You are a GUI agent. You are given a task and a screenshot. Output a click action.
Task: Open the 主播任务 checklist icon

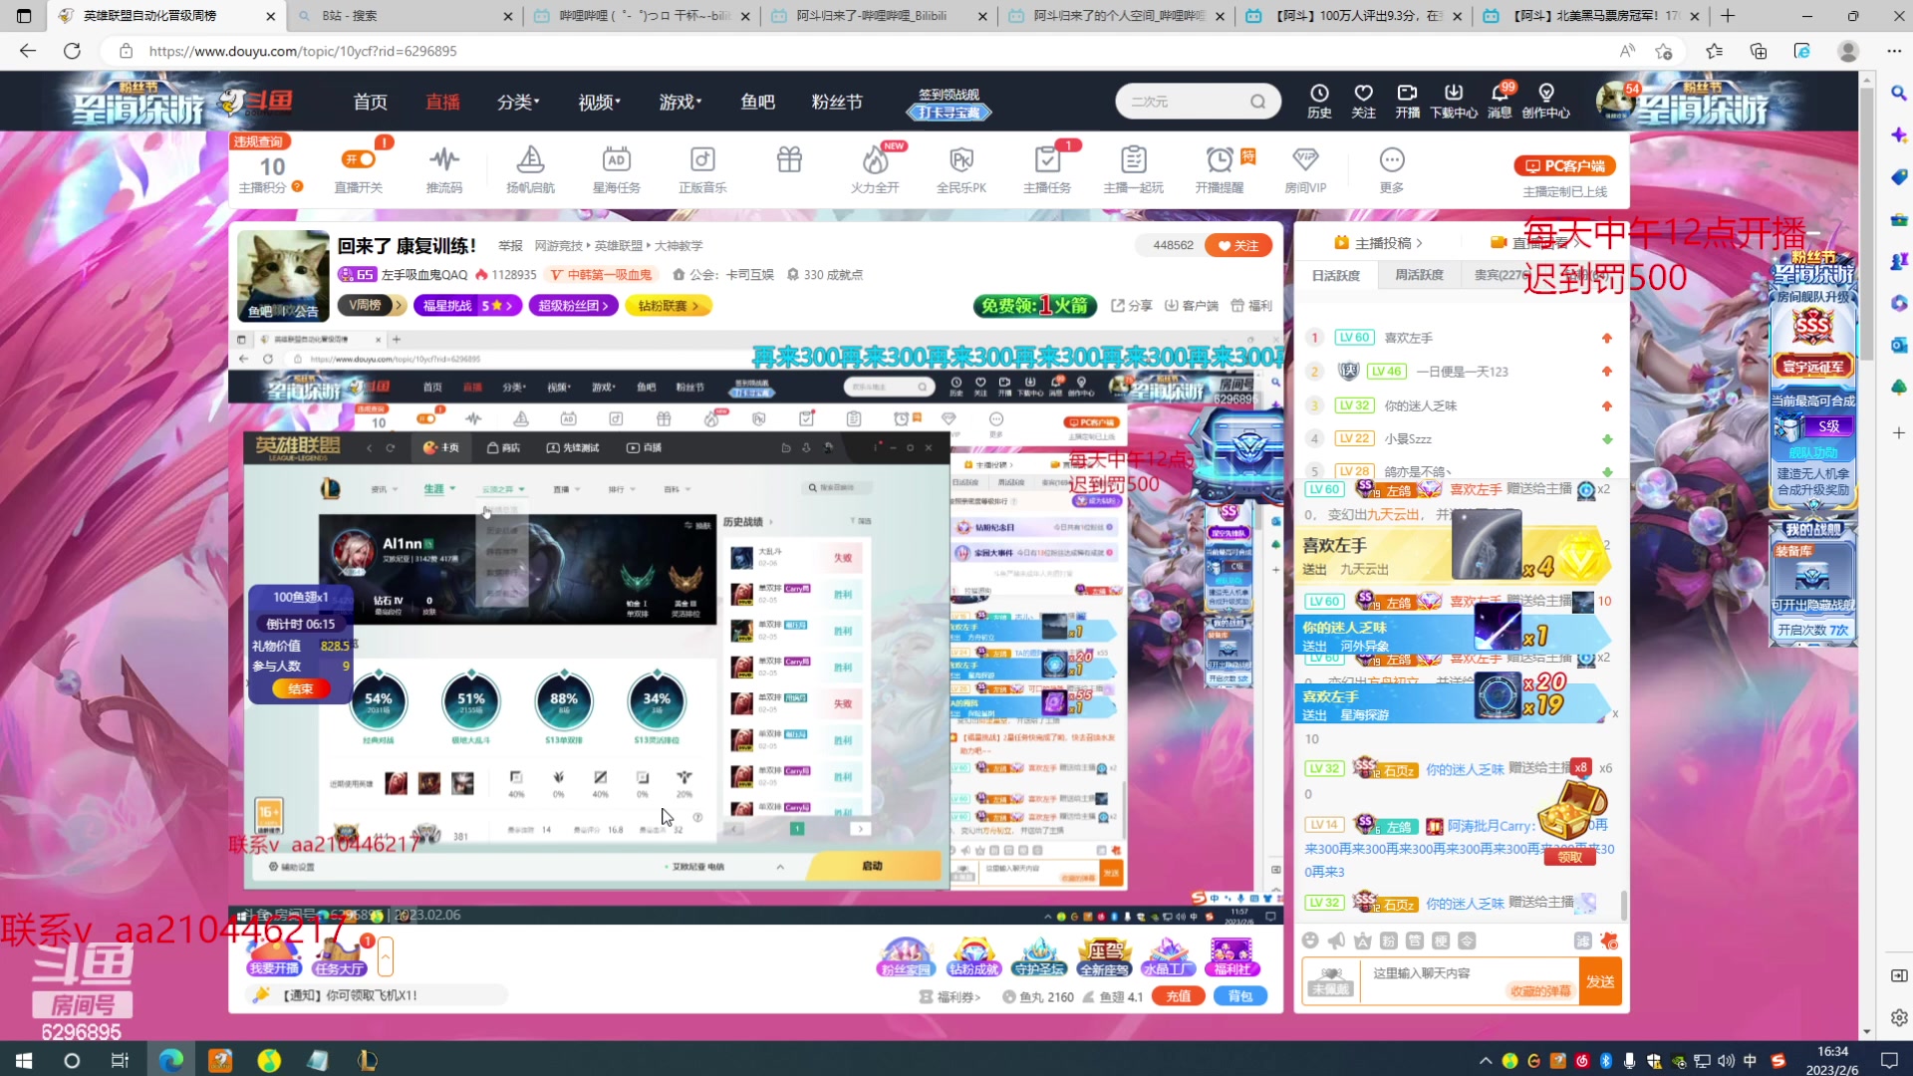pos(1047,168)
